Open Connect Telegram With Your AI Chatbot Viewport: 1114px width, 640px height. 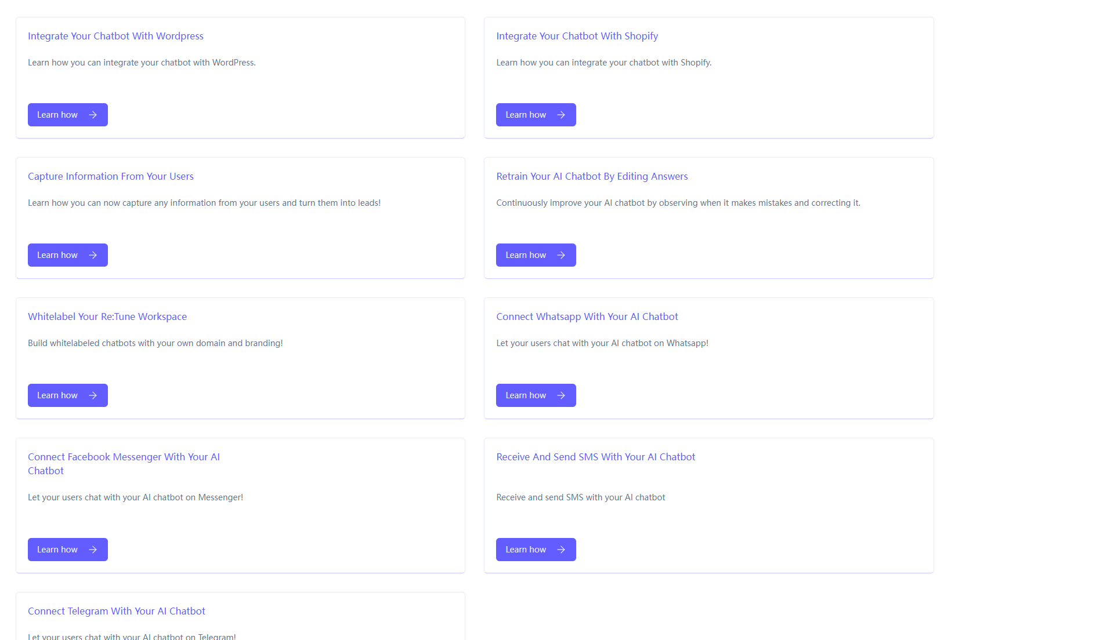tap(116, 611)
